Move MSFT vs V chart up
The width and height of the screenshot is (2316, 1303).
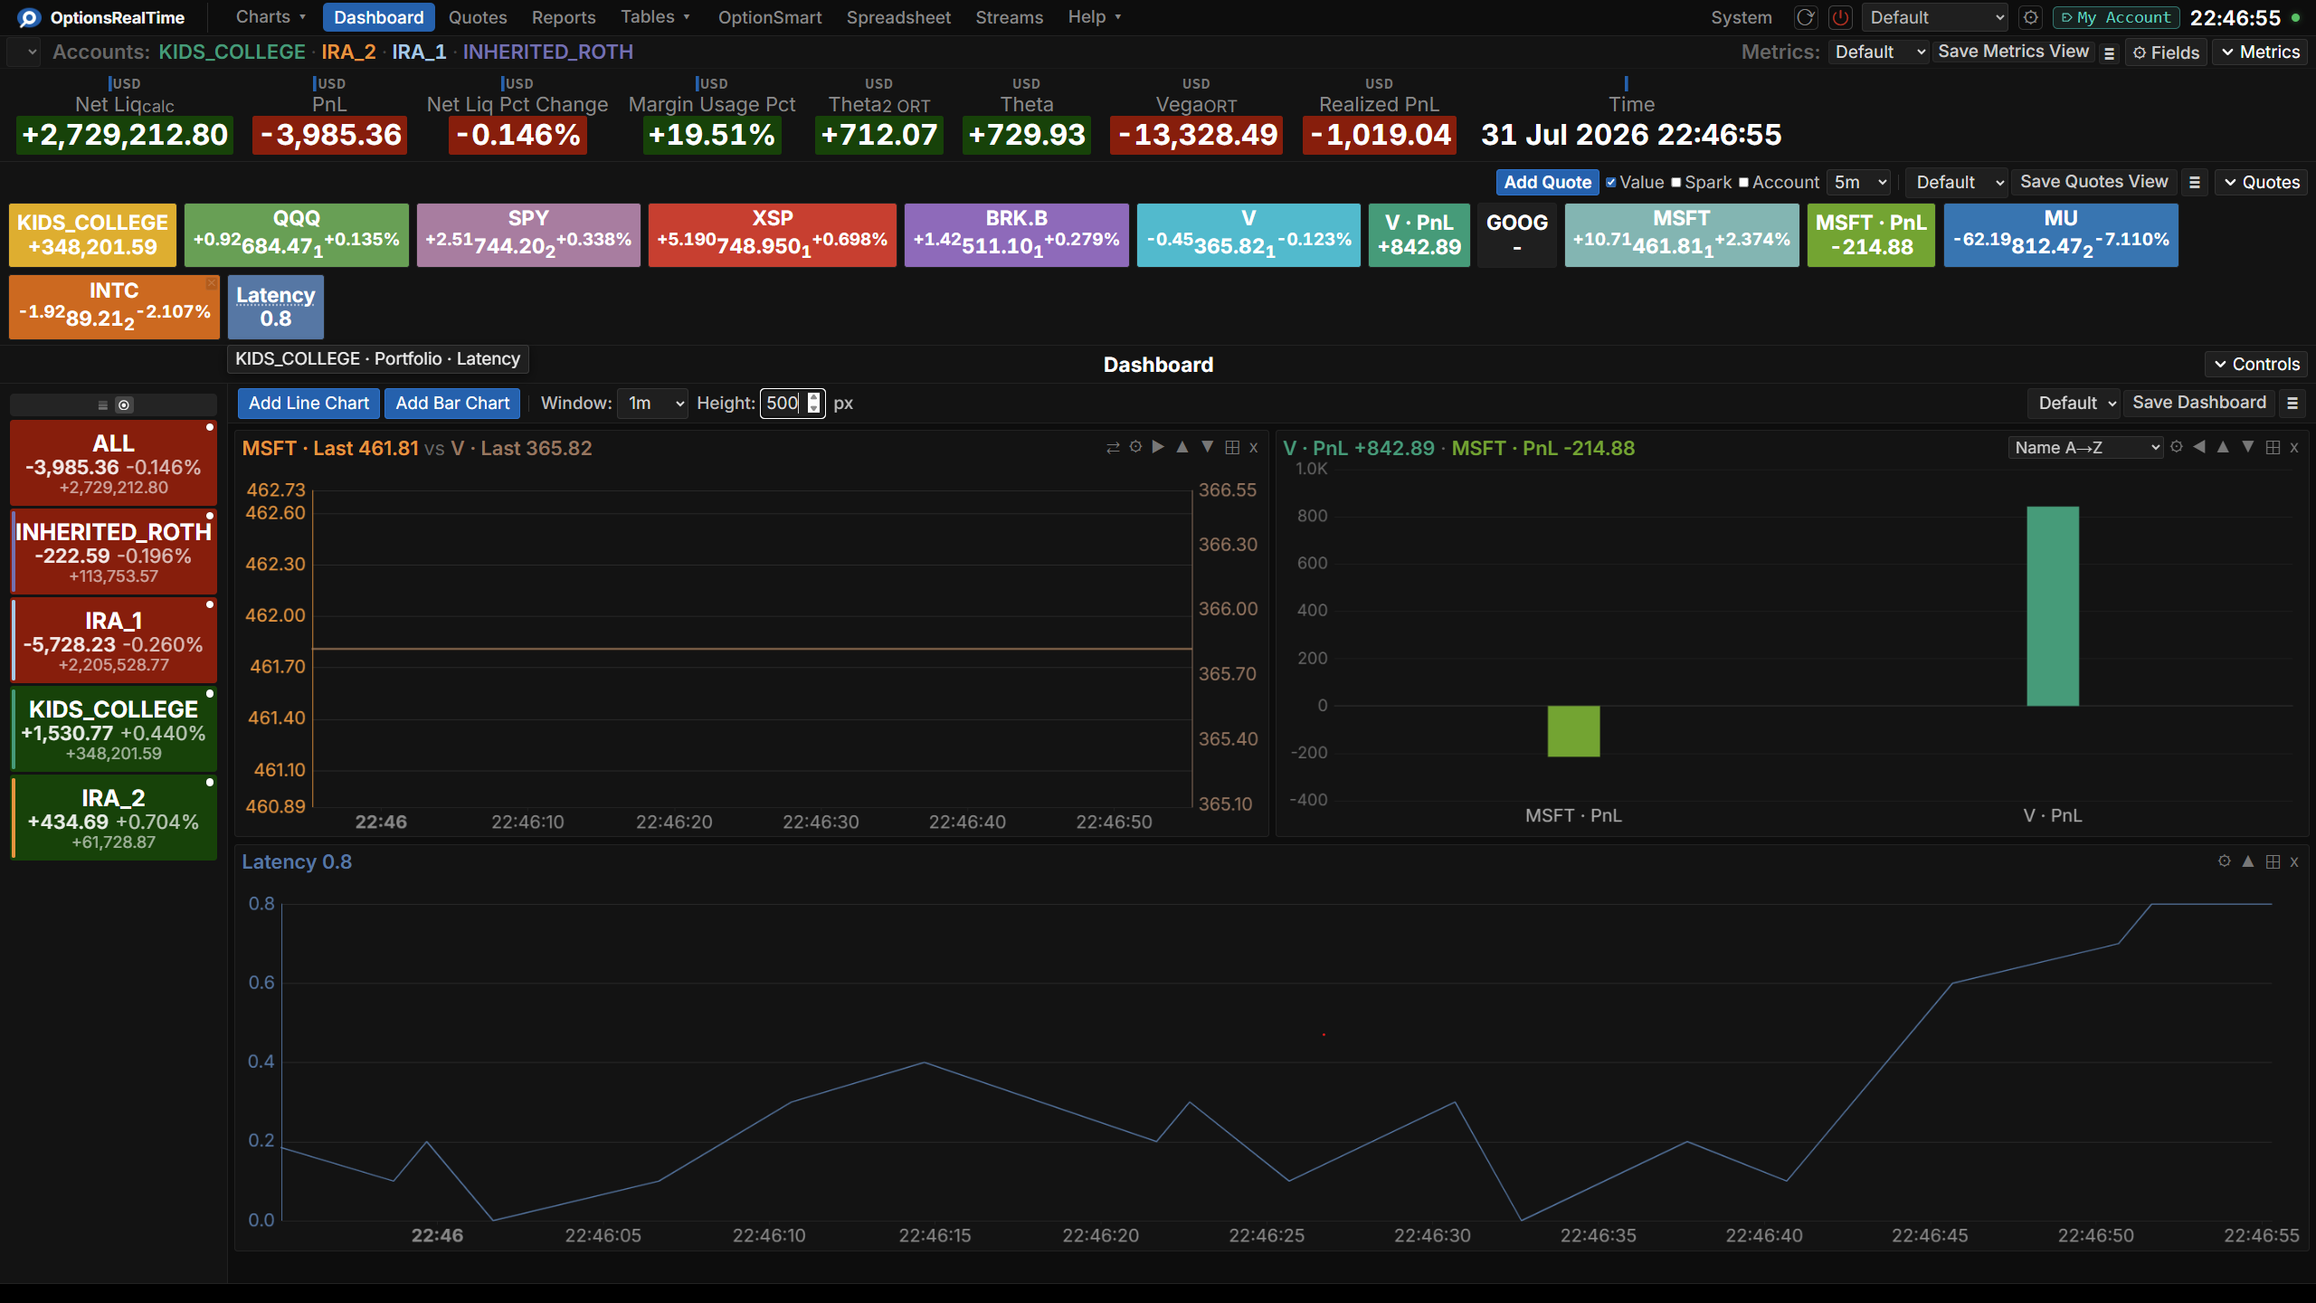click(x=1182, y=447)
